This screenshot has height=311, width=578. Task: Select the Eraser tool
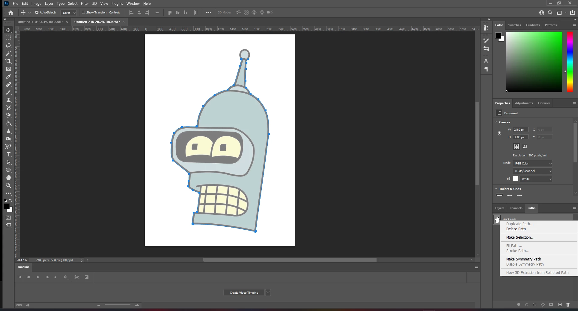click(8, 115)
